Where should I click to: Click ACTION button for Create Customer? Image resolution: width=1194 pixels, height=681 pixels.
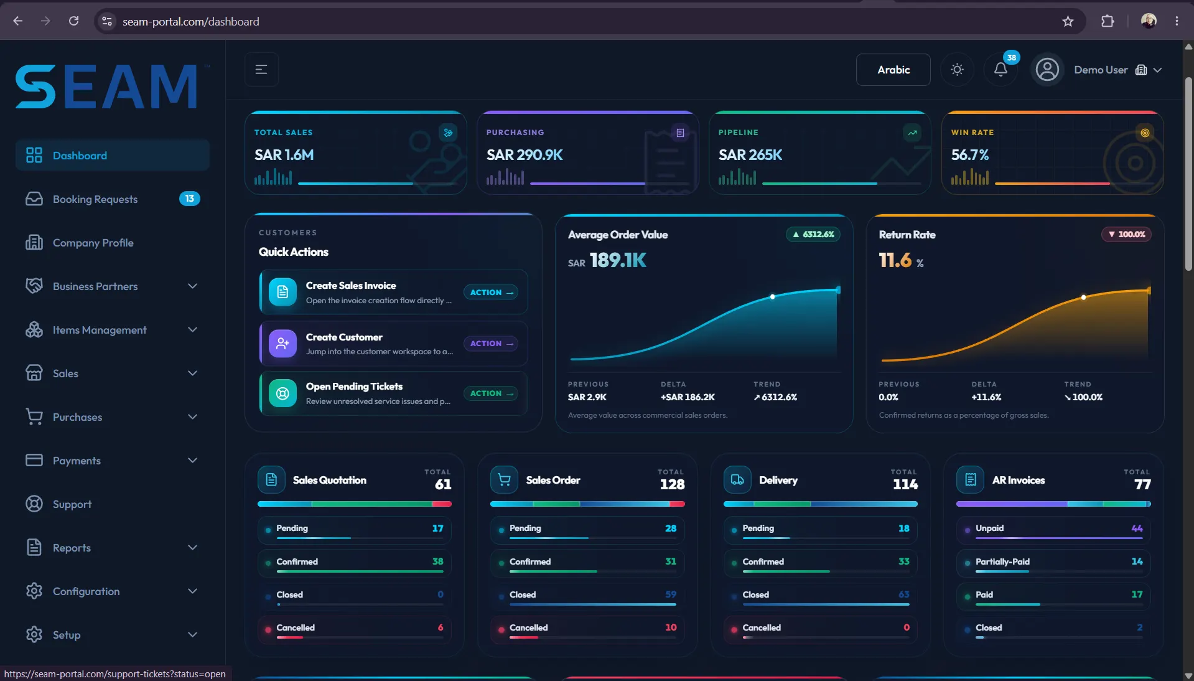click(491, 344)
